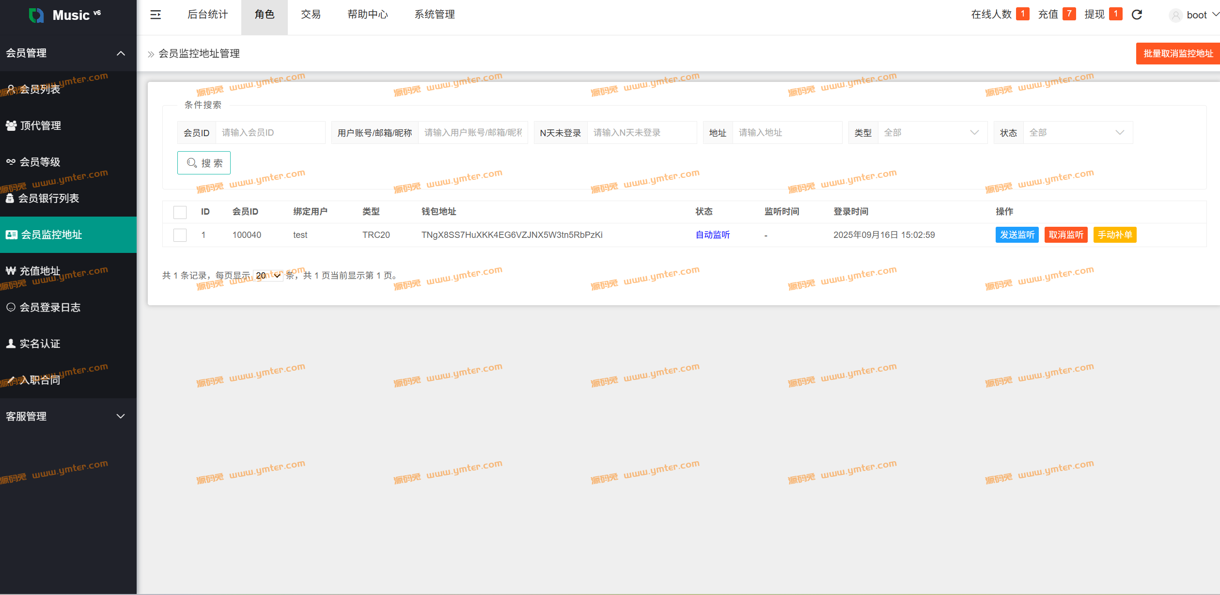Click the sidebar collapse hamburger icon
The width and height of the screenshot is (1220, 595).
point(156,15)
